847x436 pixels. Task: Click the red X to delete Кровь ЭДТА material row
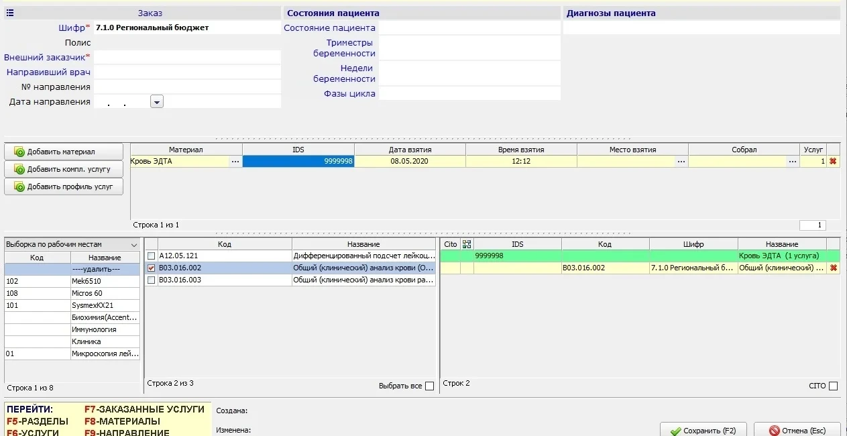click(x=833, y=162)
